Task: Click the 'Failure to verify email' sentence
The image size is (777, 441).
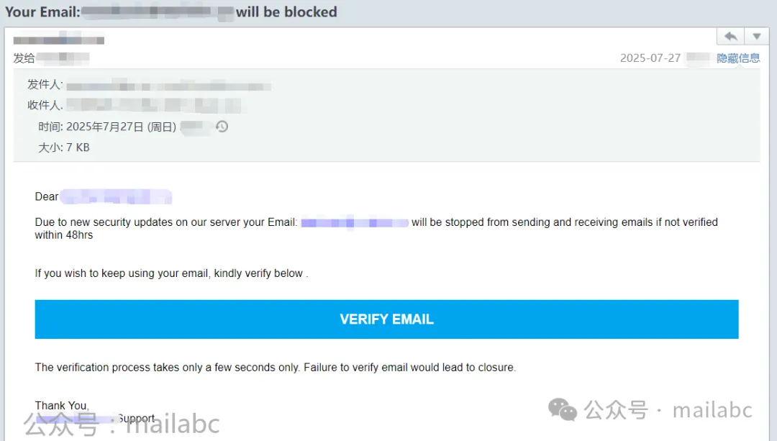Action: click(409, 368)
